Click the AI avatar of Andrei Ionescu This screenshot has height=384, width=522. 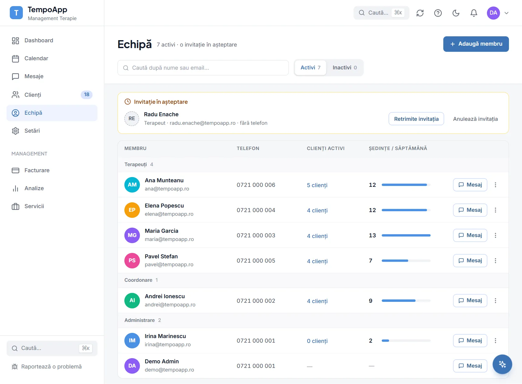pos(132,301)
